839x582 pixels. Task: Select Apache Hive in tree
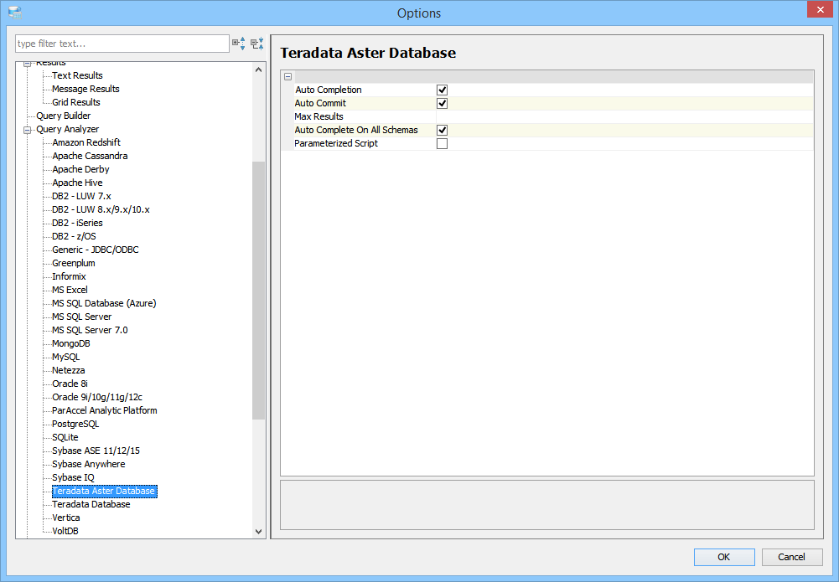click(x=77, y=183)
